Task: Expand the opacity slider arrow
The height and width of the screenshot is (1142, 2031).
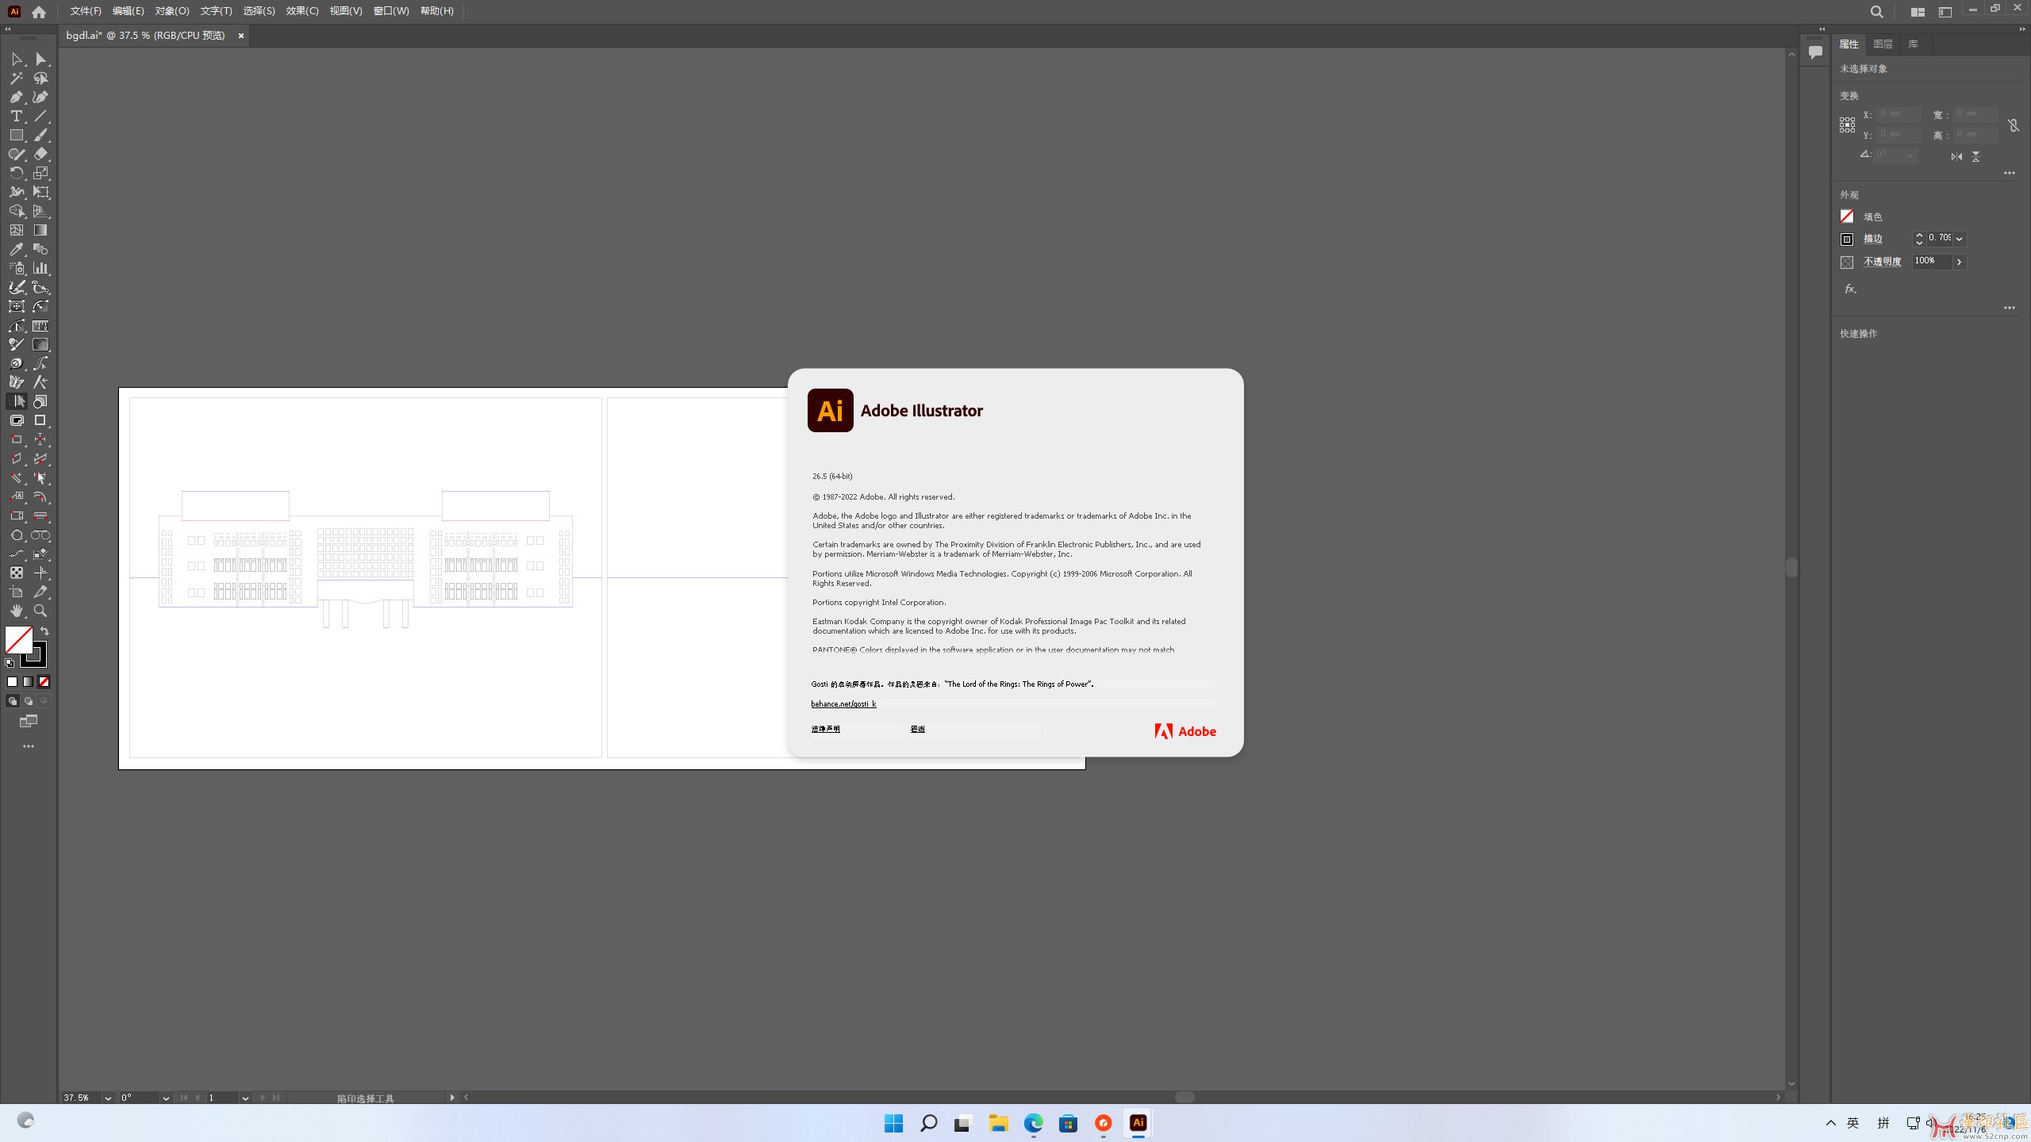Action: (1959, 262)
